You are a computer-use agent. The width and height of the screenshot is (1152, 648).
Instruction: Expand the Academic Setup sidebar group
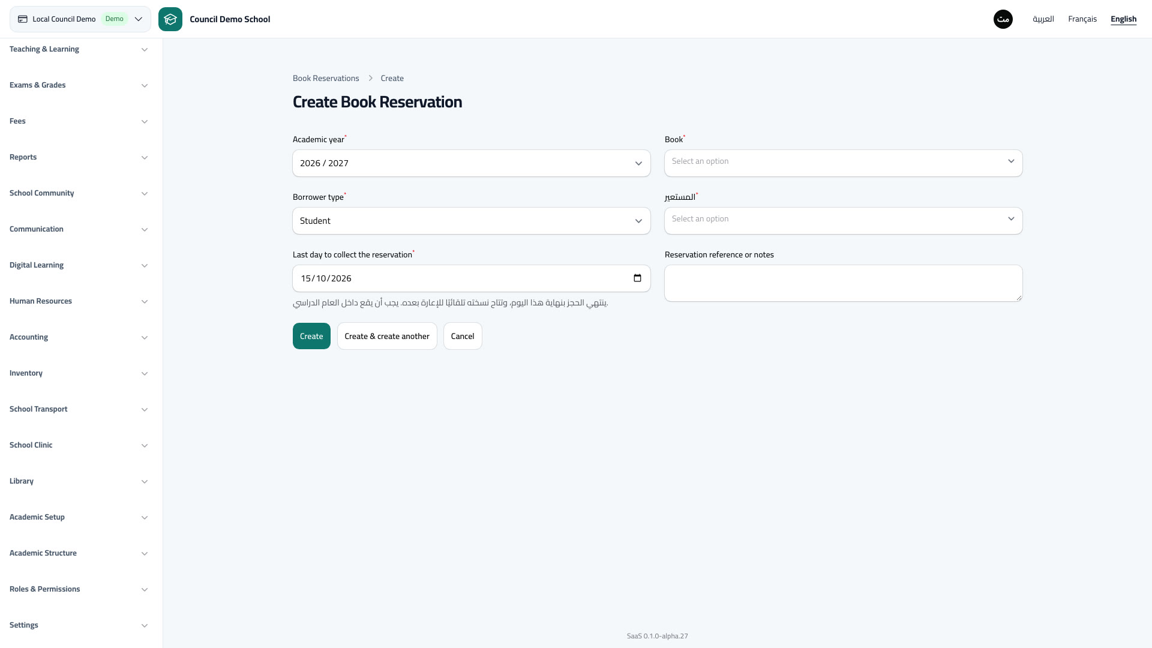pos(79,517)
